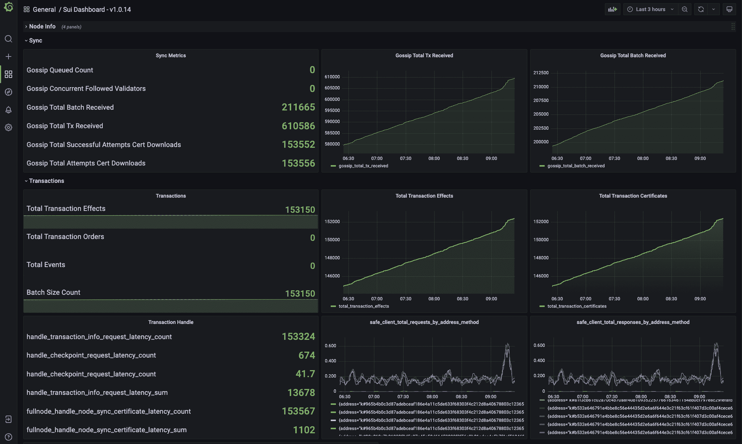Screen dimensions: 742x444
Task: Open the Last 3 hours time picker
Action: coord(650,9)
